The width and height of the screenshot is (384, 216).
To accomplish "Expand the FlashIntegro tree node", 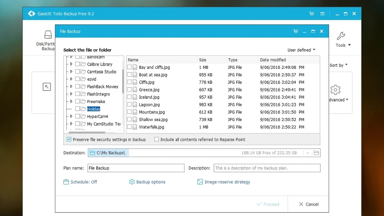I will coord(71,94).
